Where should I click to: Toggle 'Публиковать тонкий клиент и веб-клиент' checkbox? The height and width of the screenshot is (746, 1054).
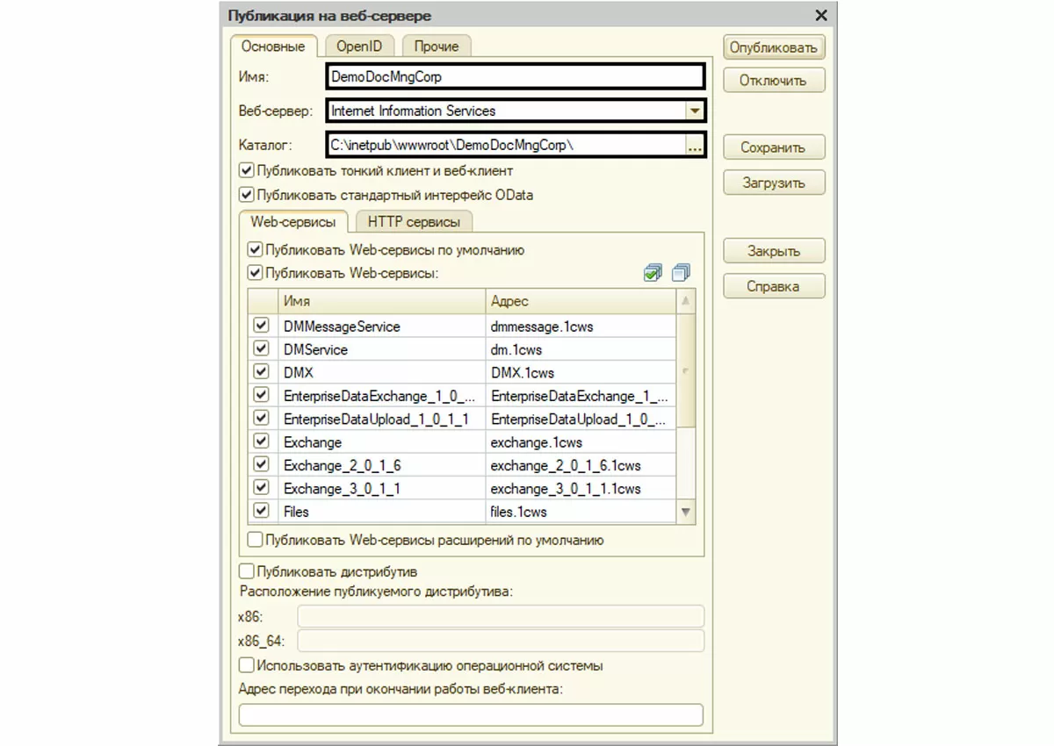click(247, 171)
